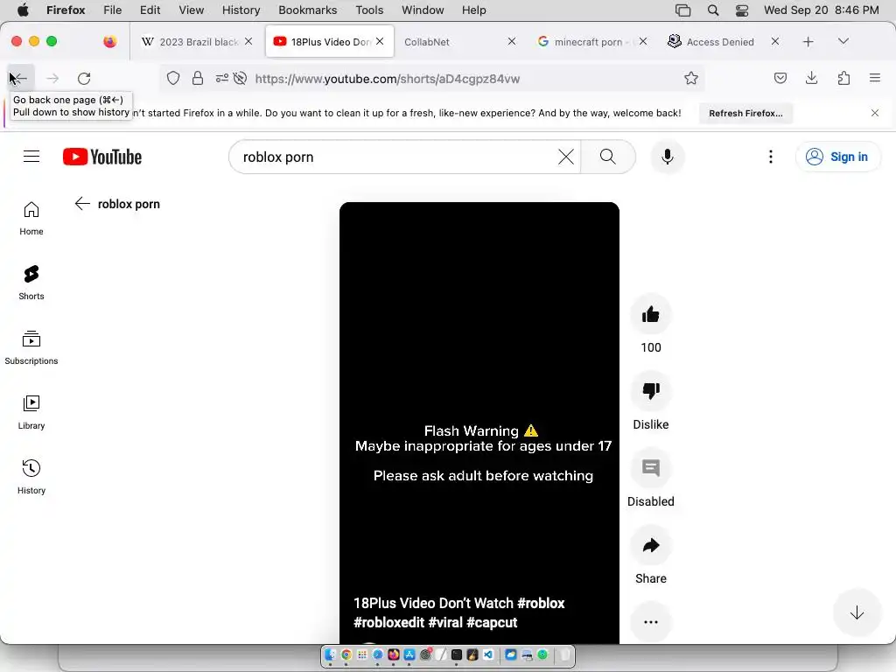Click the #robloxedit hashtag link
This screenshot has width=896, height=672.
point(388,622)
